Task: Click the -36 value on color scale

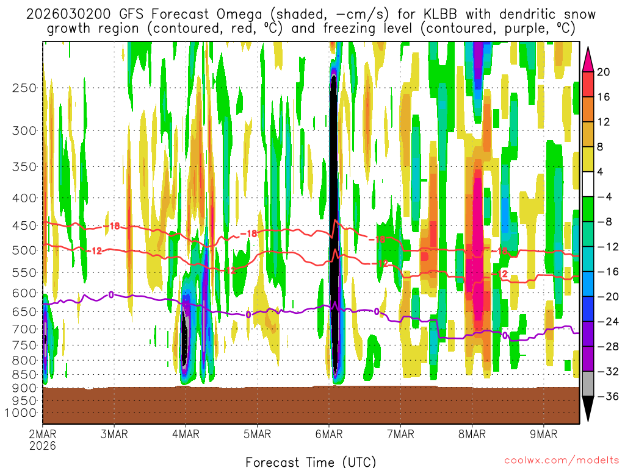Action: pos(609,396)
